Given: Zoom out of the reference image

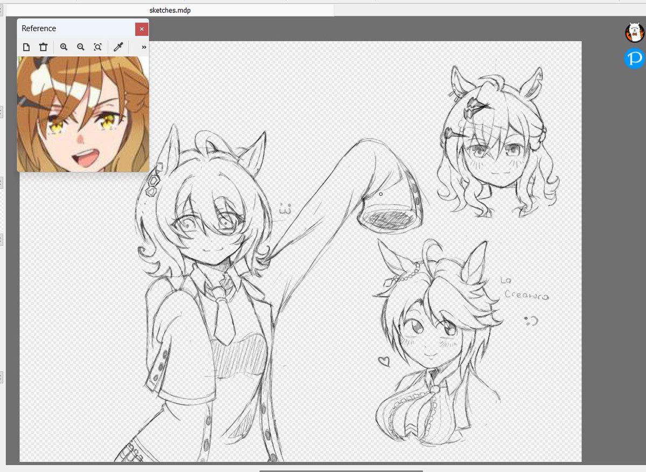Looking at the screenshot, I should pos(81,47).
